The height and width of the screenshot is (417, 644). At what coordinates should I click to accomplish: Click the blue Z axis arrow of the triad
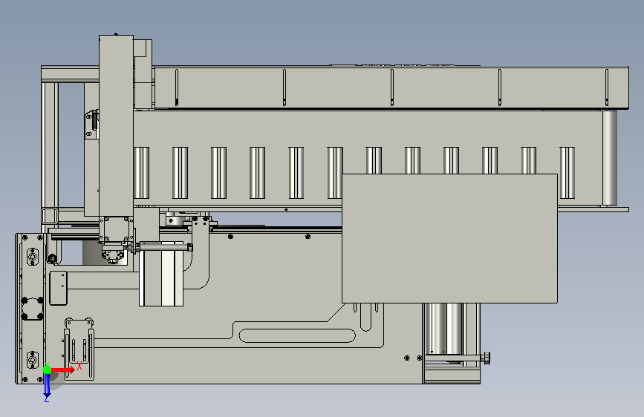click(47, 386)
